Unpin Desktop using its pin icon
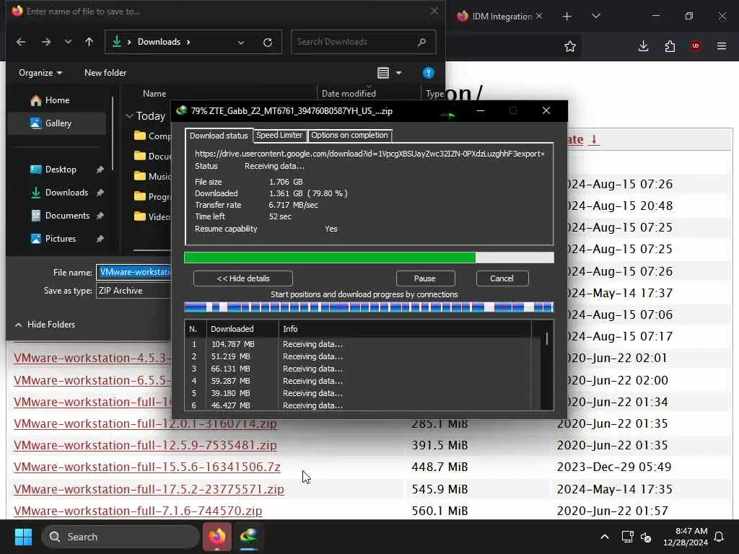 click(x=100, y=170)
